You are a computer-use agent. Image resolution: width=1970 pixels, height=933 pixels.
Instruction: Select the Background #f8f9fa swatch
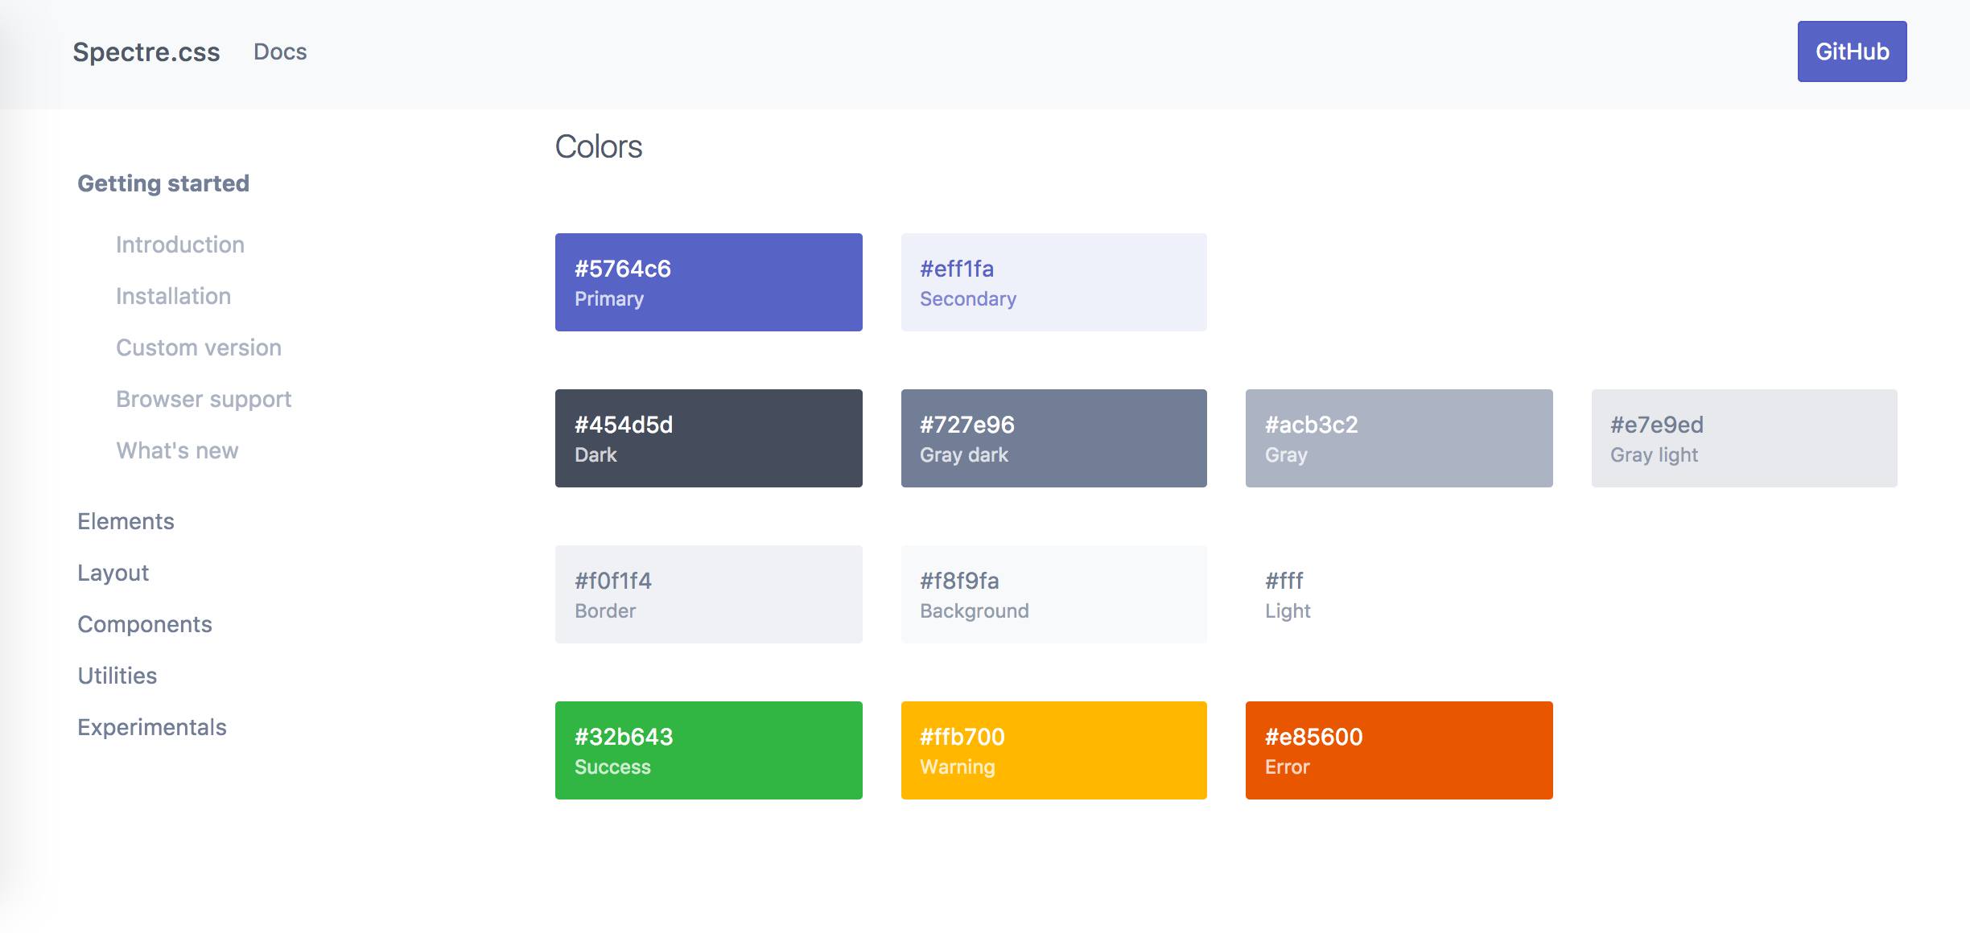[x=1053, y=594]
